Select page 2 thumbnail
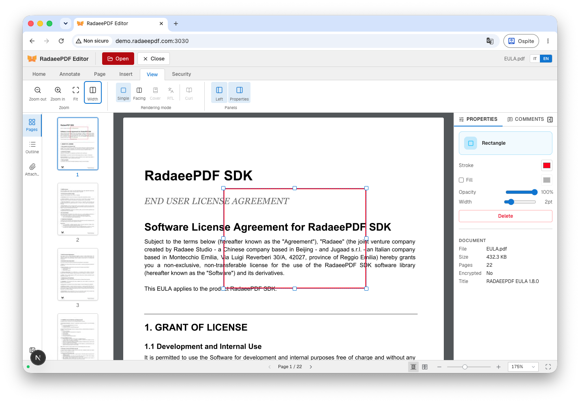This screenshot has height=403, width=580. [x=78, y=209]
